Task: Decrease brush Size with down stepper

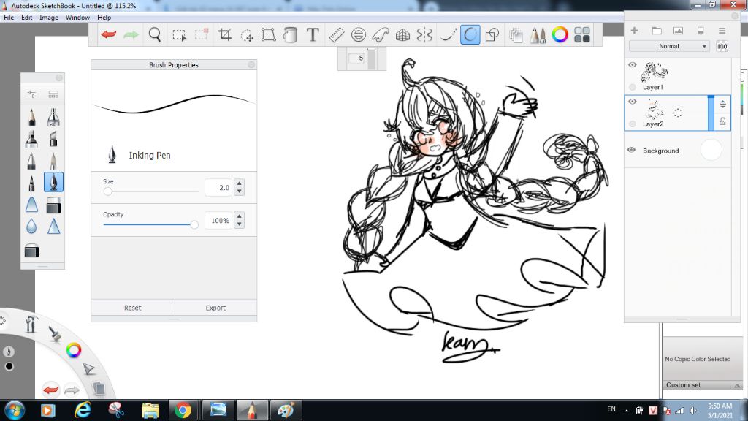Action: click(239, 191)
